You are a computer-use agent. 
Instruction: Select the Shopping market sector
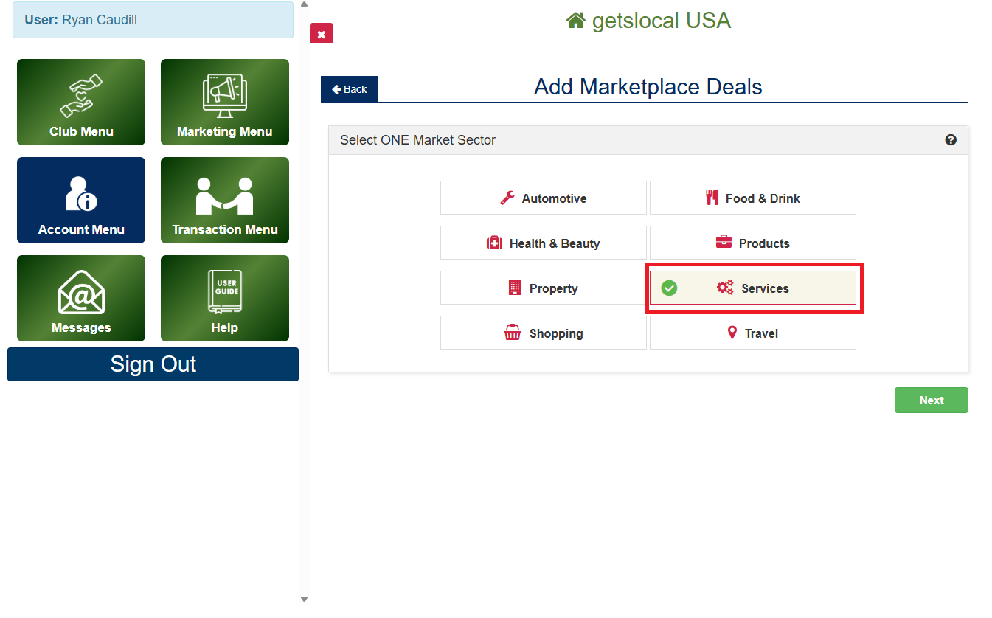point(544,333)
